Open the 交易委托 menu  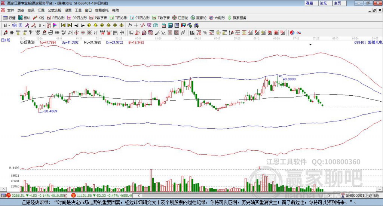click(x=102, y=10)
